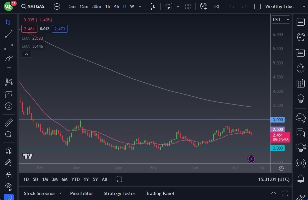Open the Fibonacci retracement tools

[x=8, y=46]
